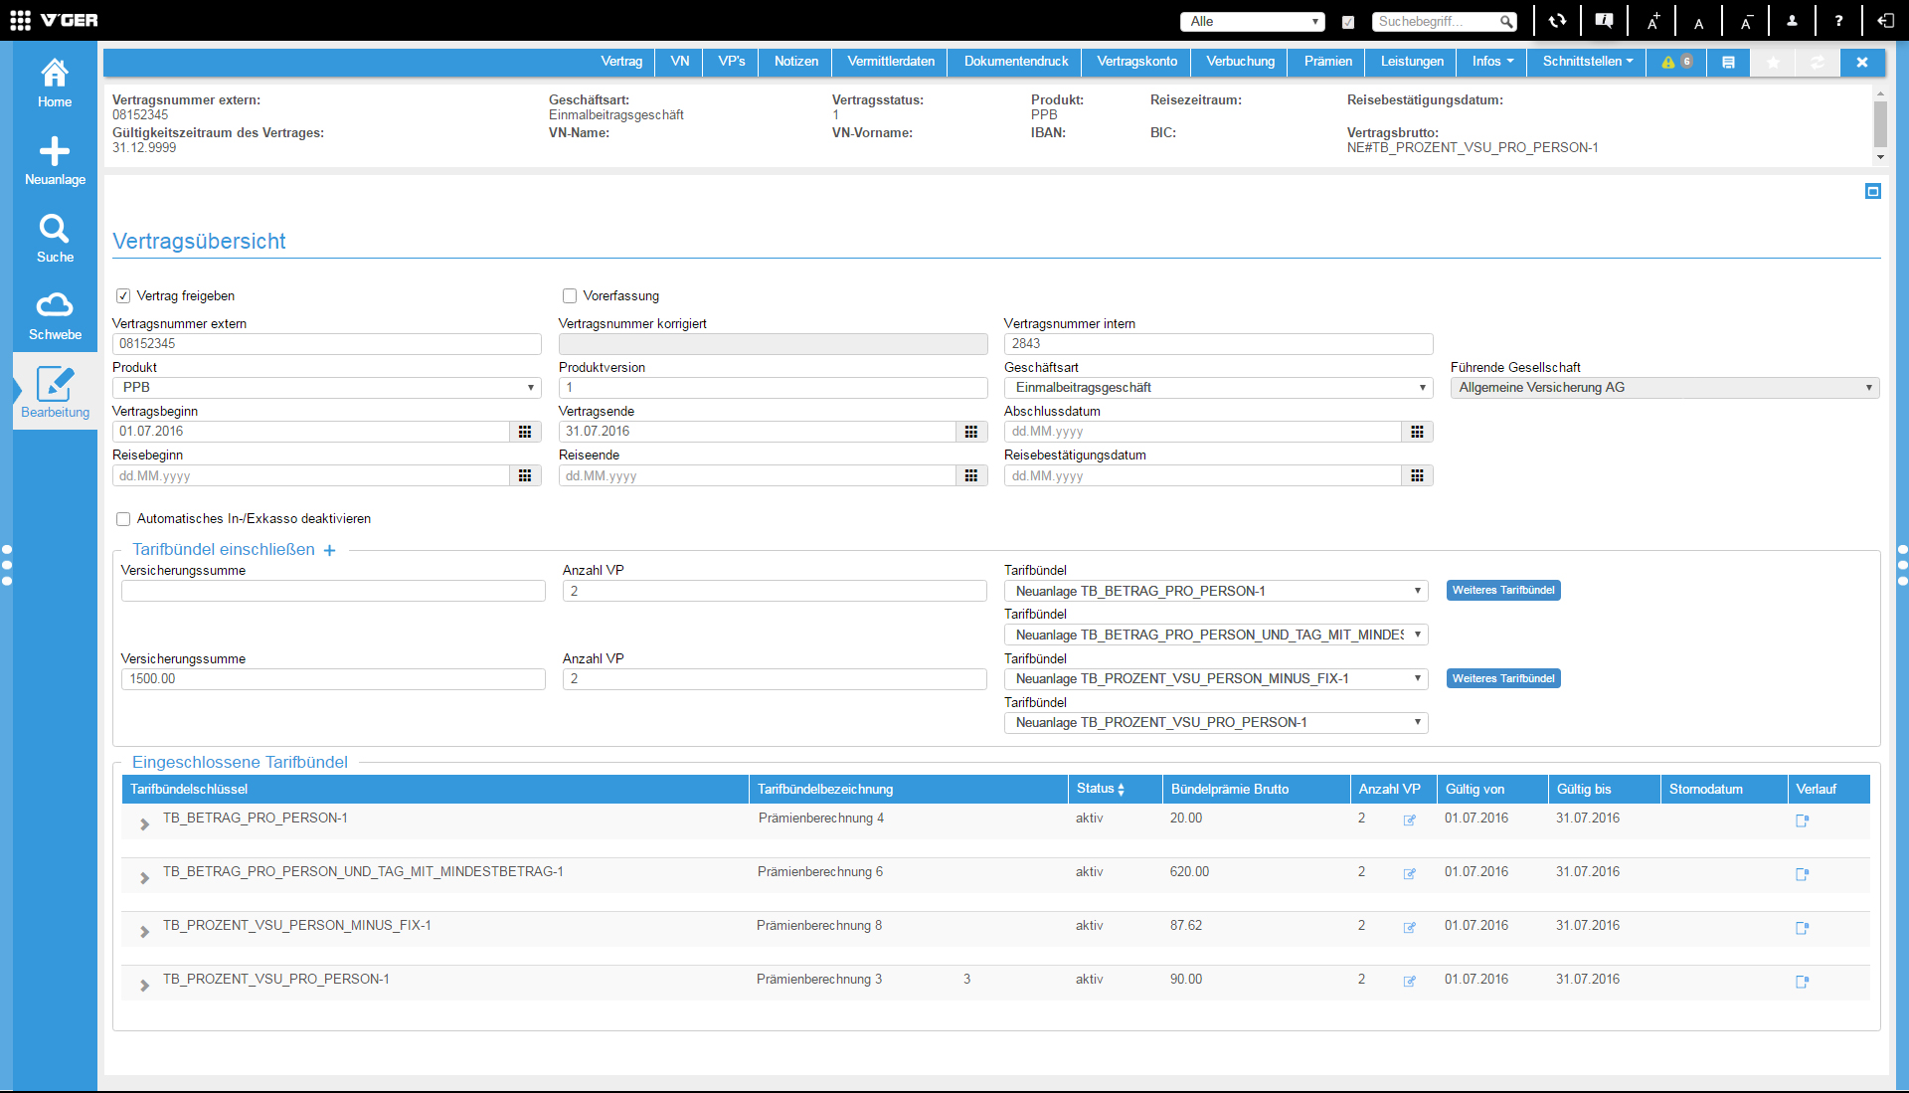
Task: Open the warnings icon showing 6
Action: click(x=1677, y=62)
